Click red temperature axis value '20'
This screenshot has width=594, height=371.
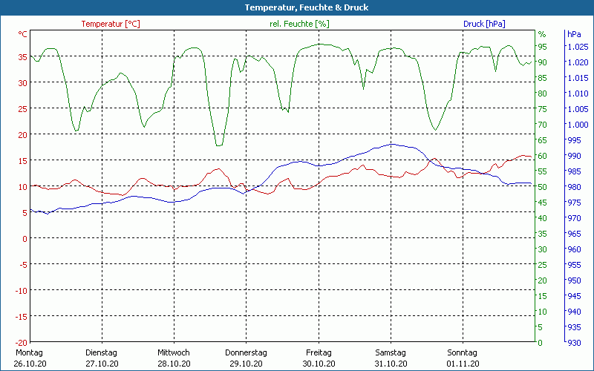tap(23, 135)
